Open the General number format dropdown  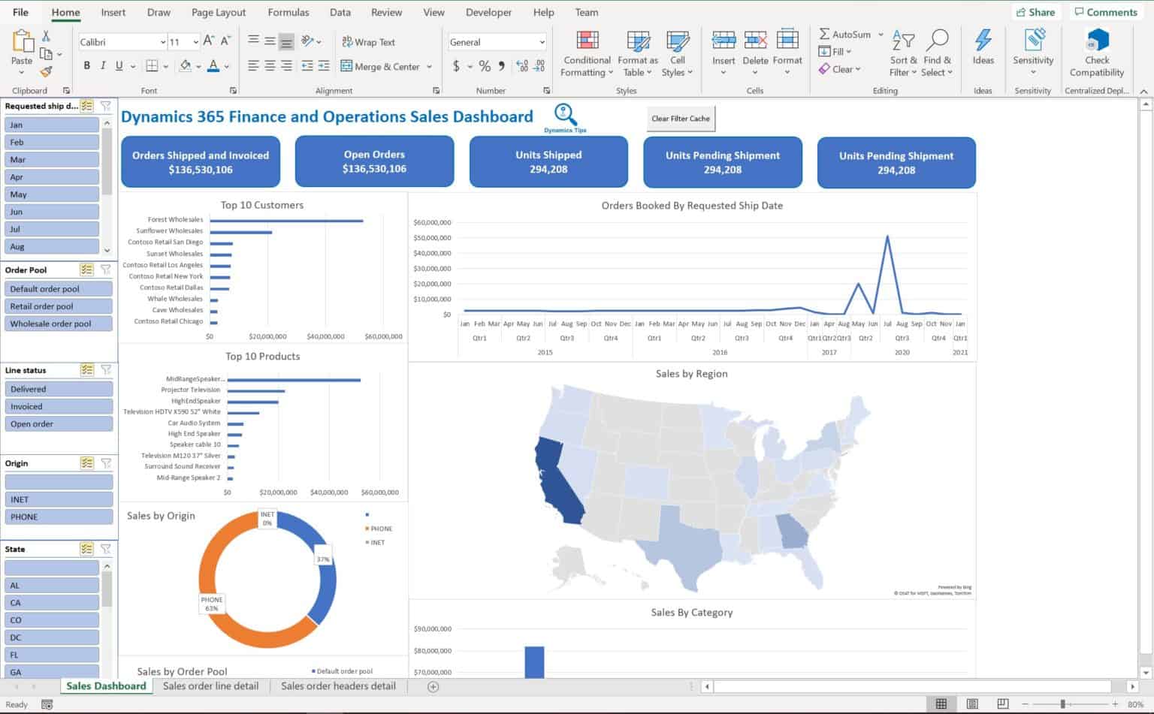(544, 41)
